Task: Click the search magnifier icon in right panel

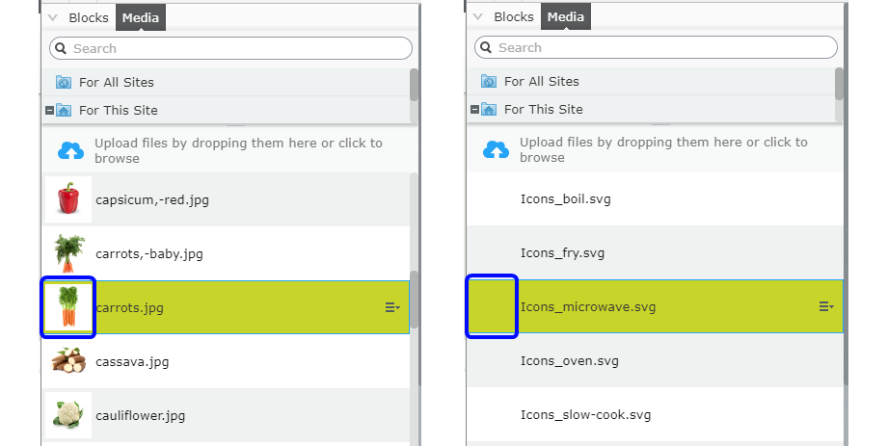Action: click(485, 47)
